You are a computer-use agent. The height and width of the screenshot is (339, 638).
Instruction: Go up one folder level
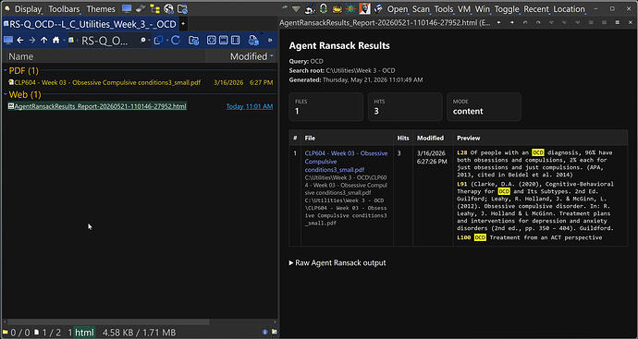tap(44, 41)
